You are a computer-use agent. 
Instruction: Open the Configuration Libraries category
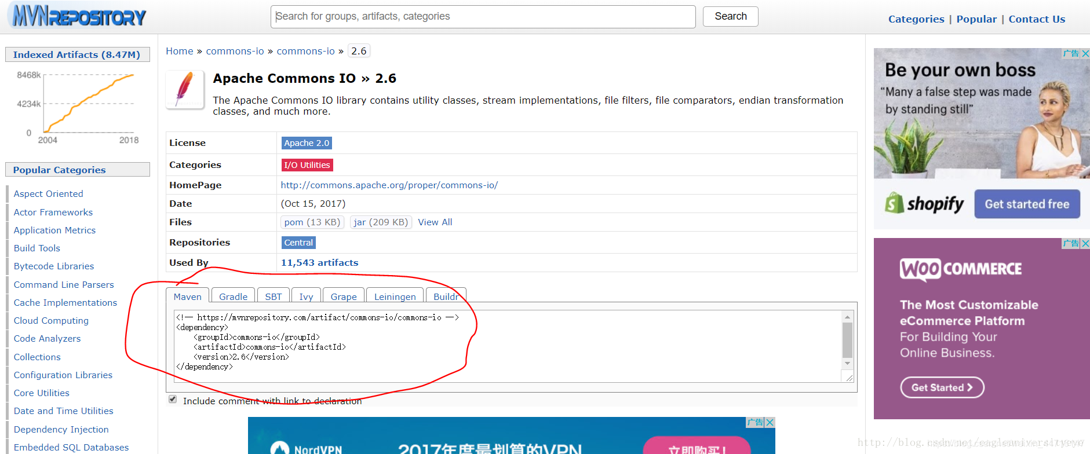tap(63, 375)
